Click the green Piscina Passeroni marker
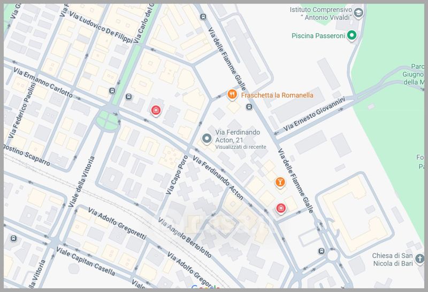The width and height of the screenshot is (428, 292). pos(351,36)
